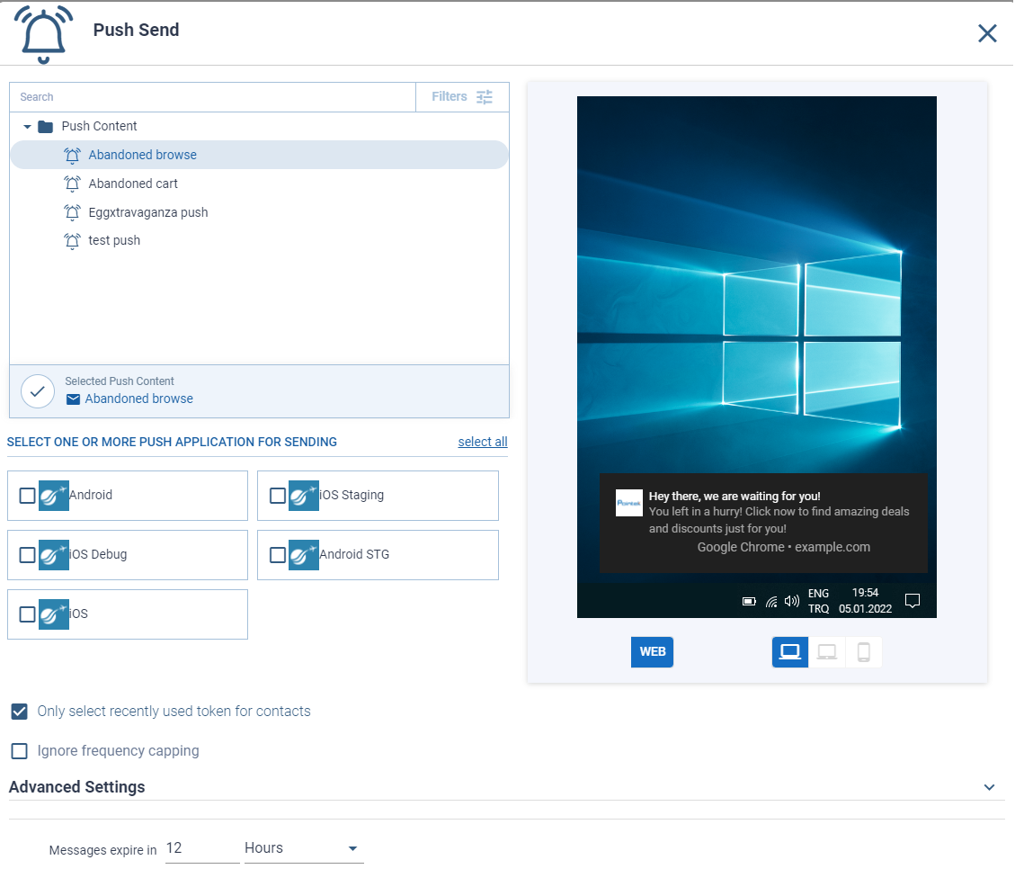1015x869 pixels.
Task: Click the notification center icon in preview taskbar
Action: pyautogui.click(x=912, y=601)
